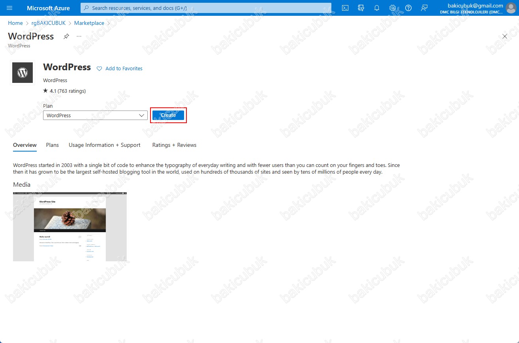
Task: Switch to the Plans tab
Action: tap(52, 145)
